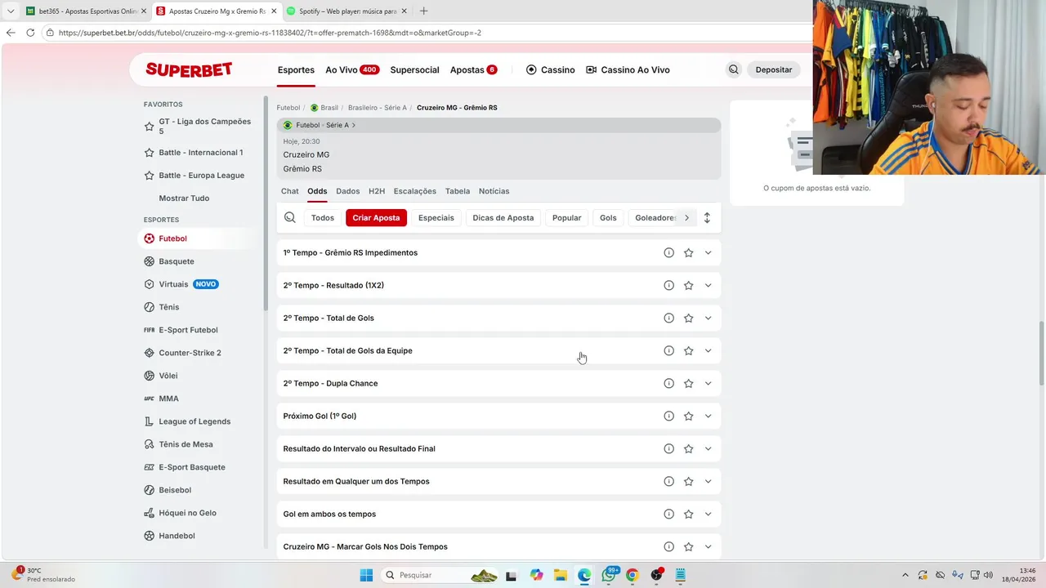Open Apostas in the header
The width and height of the screenshot is (1046, 588).
tap(473, 69)
